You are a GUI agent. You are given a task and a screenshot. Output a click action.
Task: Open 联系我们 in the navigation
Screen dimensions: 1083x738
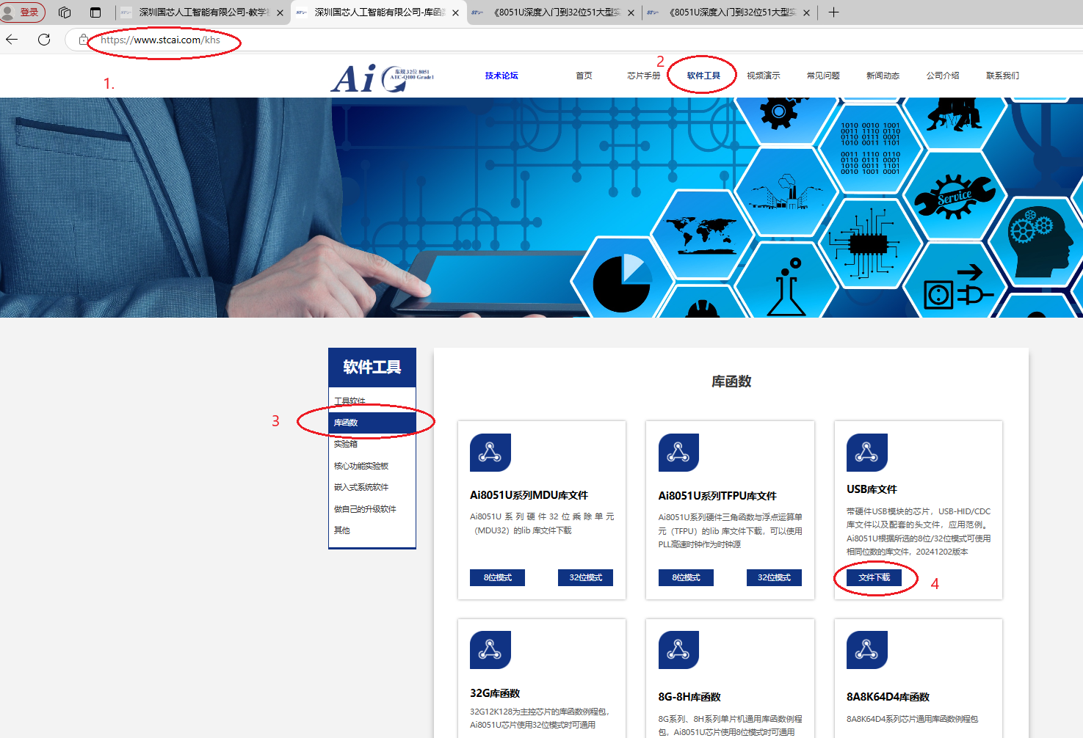[x=1002, y=76]
